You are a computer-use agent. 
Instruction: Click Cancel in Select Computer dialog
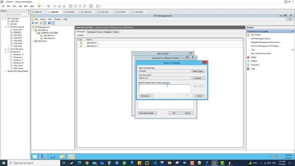click(x=199, y=96)
